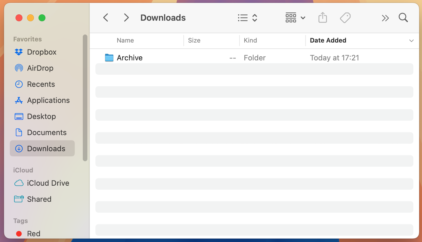This screenshot has width=422, height=242.
Task: Select iCloud Drive in sidebar
Action: [x=48, y=183]
